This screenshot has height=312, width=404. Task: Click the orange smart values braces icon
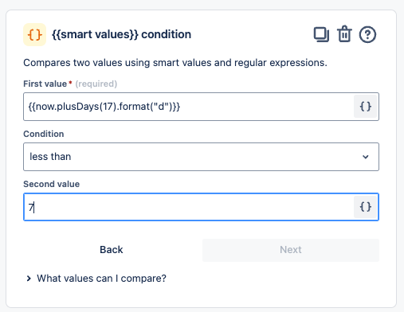[x=34, y=34]
